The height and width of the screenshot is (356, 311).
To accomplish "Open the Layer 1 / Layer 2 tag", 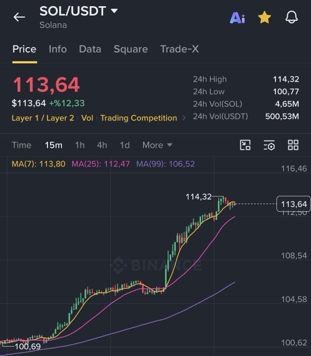I will tap(43, 118).
